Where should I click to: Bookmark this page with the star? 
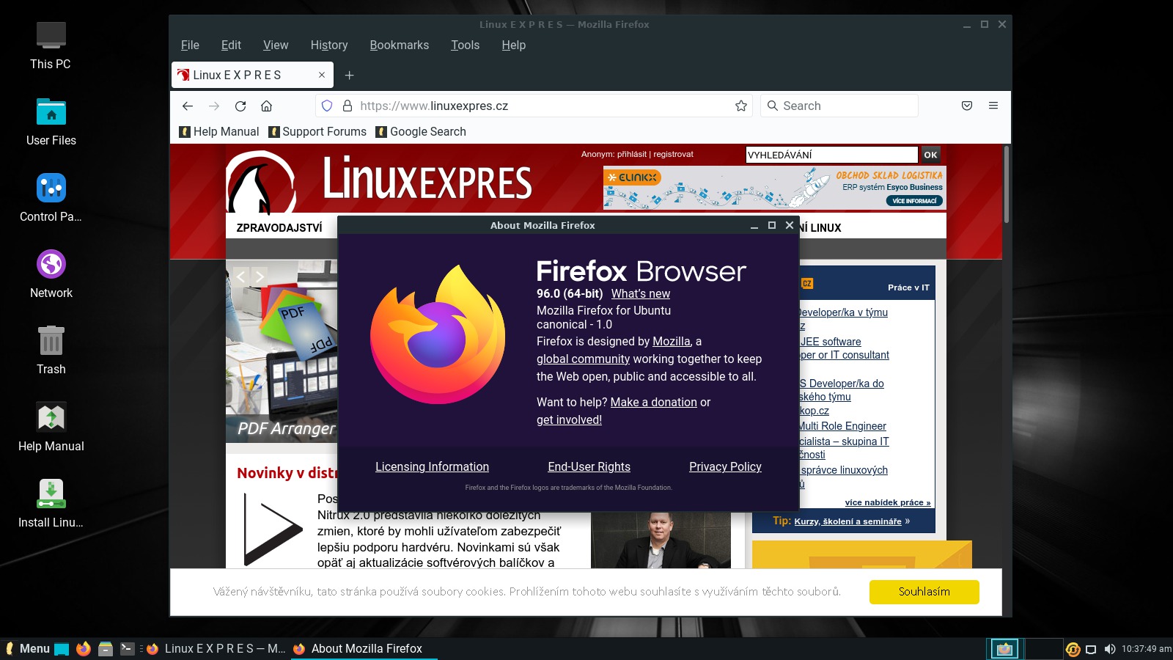click(741, 106)
